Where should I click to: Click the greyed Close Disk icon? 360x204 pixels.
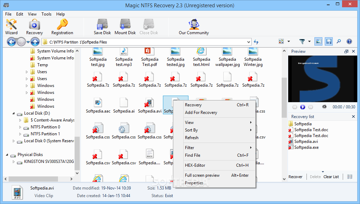point(148,27)
